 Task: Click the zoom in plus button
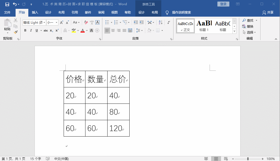click(263, 159)
